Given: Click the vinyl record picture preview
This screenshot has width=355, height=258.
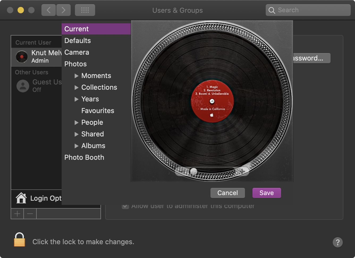Looking at the screenshot, I should click(x=212, y=101).
